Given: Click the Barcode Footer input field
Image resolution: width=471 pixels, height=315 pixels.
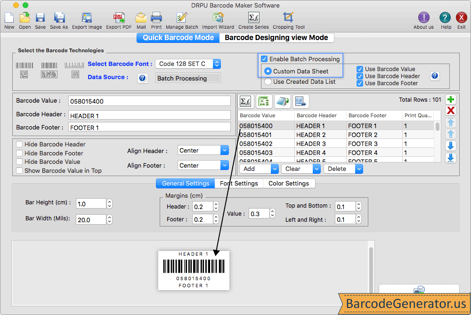Looking at the screenshot, I should tap(149, 127).
